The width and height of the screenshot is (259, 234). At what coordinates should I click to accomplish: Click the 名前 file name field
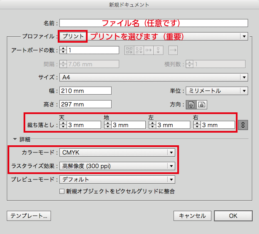(x=153, y=23)
